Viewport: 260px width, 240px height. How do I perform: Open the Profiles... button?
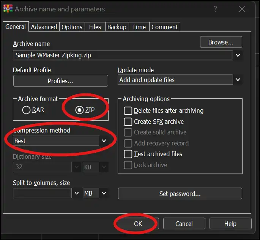[60, 81]
